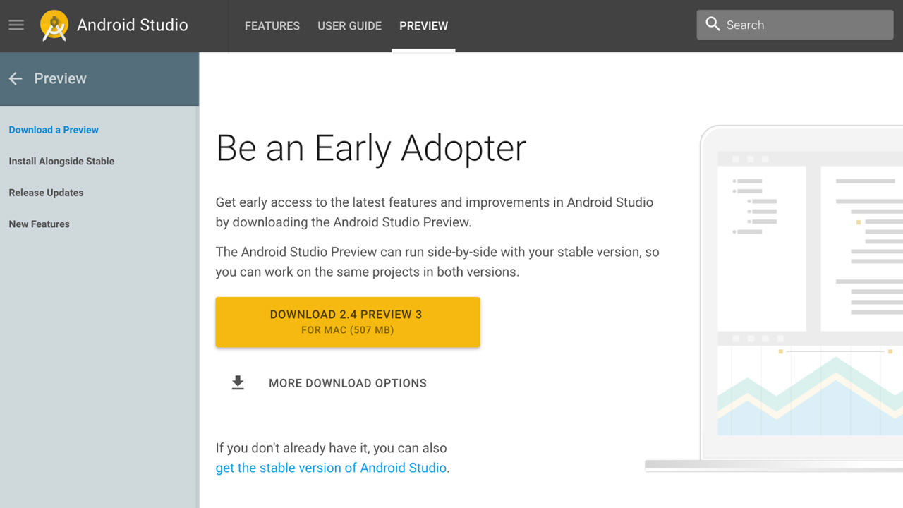The height and width of the screenshot is (508, 903).
Task: Go back using the Preview back arrow
Action: point(16,78)
